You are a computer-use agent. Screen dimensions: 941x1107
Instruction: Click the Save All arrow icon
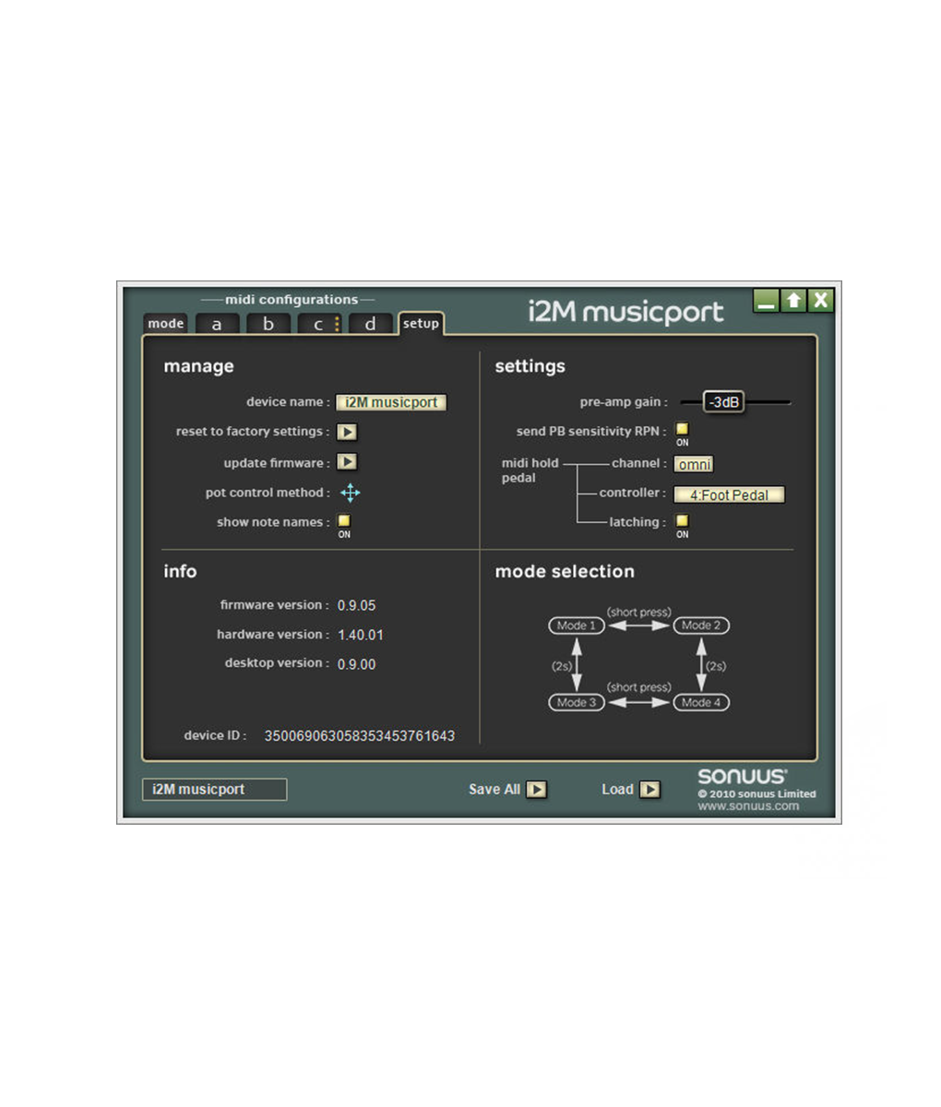tap(537, 790)
